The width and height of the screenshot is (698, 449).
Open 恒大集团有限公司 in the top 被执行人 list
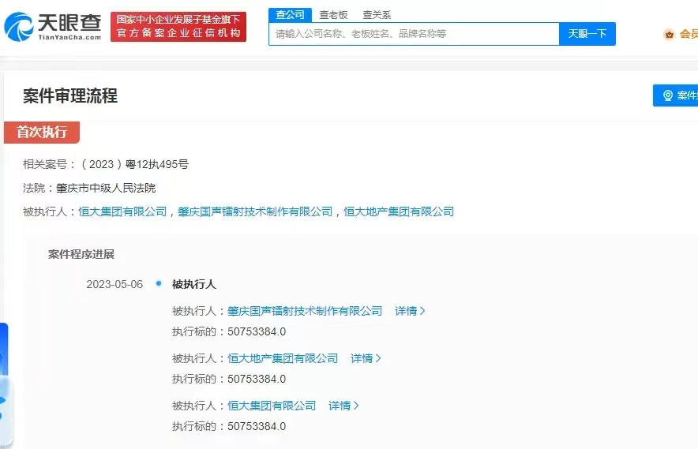122,211
